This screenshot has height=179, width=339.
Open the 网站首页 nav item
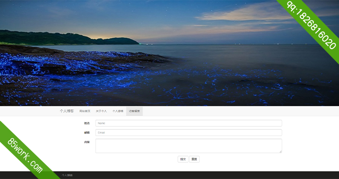click(85, 111)
